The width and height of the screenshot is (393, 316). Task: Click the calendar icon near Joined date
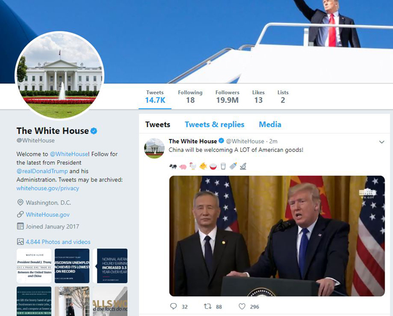[x=20, y=226]
